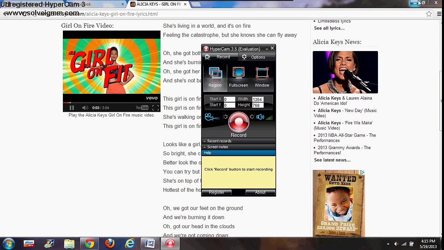444x250 pixels.
Task: Click the video progress bar
Action: (112, 103)
